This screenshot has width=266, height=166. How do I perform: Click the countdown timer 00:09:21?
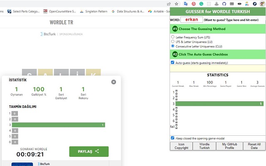(30, 154)
